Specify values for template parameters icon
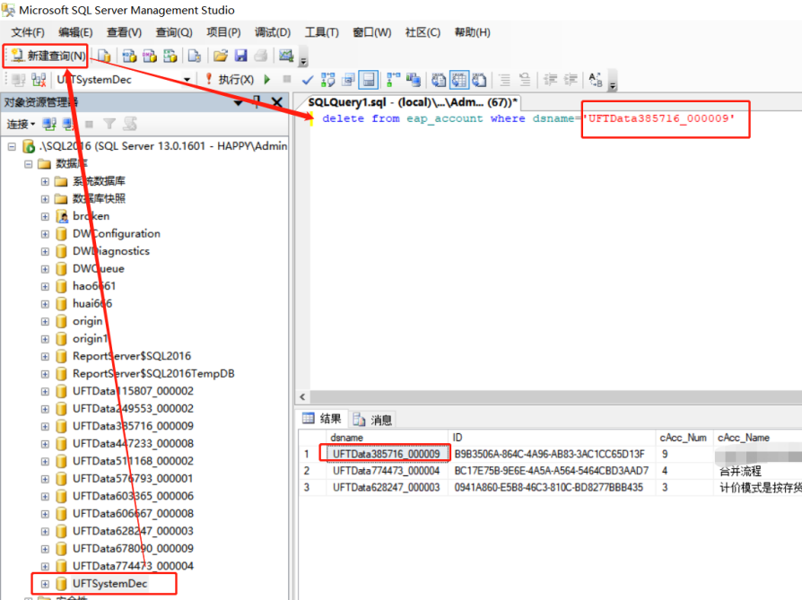Image resolution: width=802 pixels, height=600 pixels. 596,80
